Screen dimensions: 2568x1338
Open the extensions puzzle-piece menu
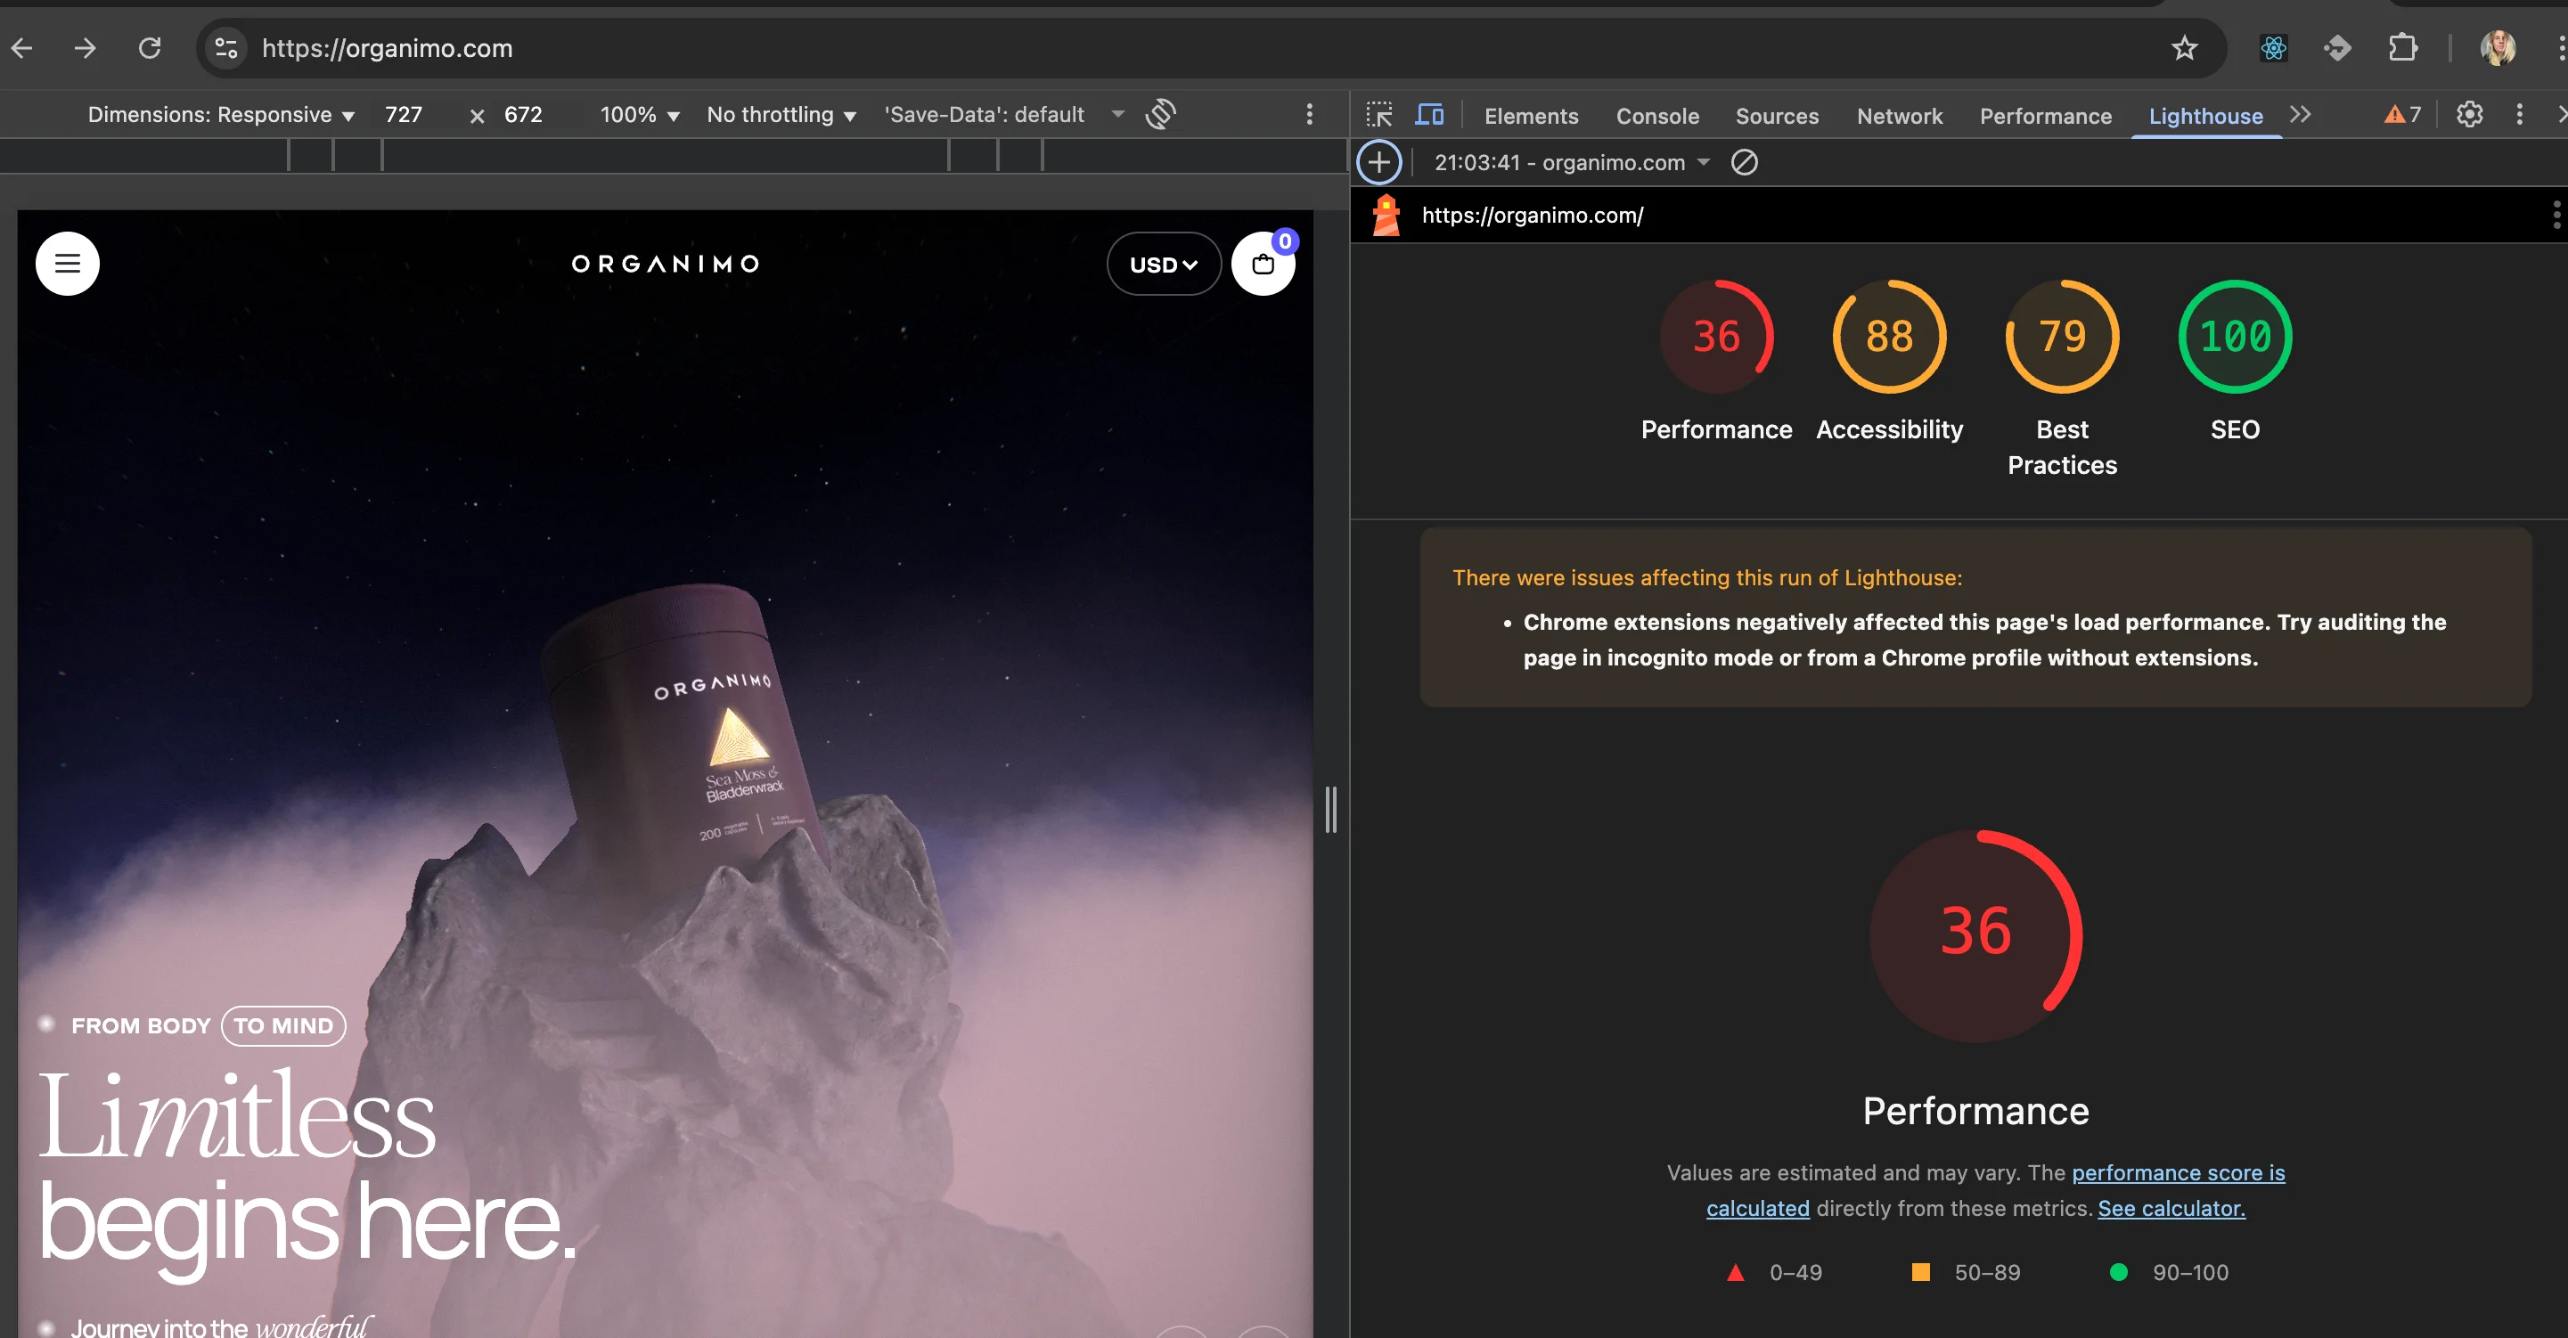coord(2402,48)
